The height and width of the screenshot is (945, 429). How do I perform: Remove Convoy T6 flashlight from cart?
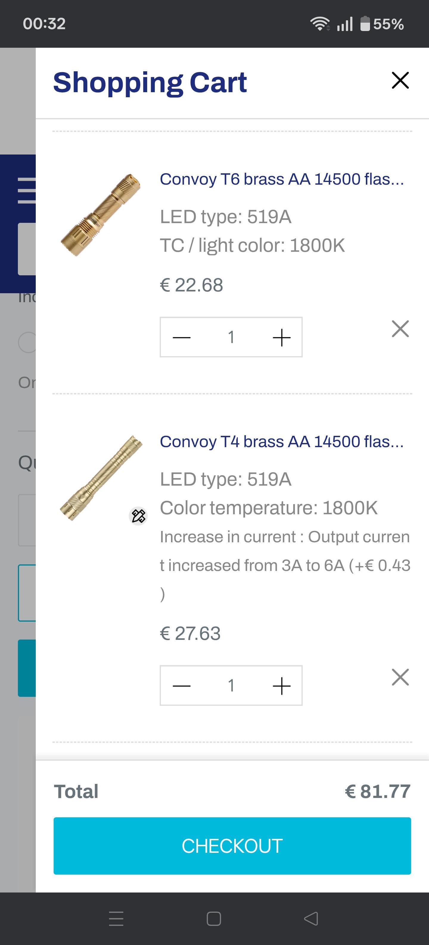pyautogui.click(x=400, y=329)
